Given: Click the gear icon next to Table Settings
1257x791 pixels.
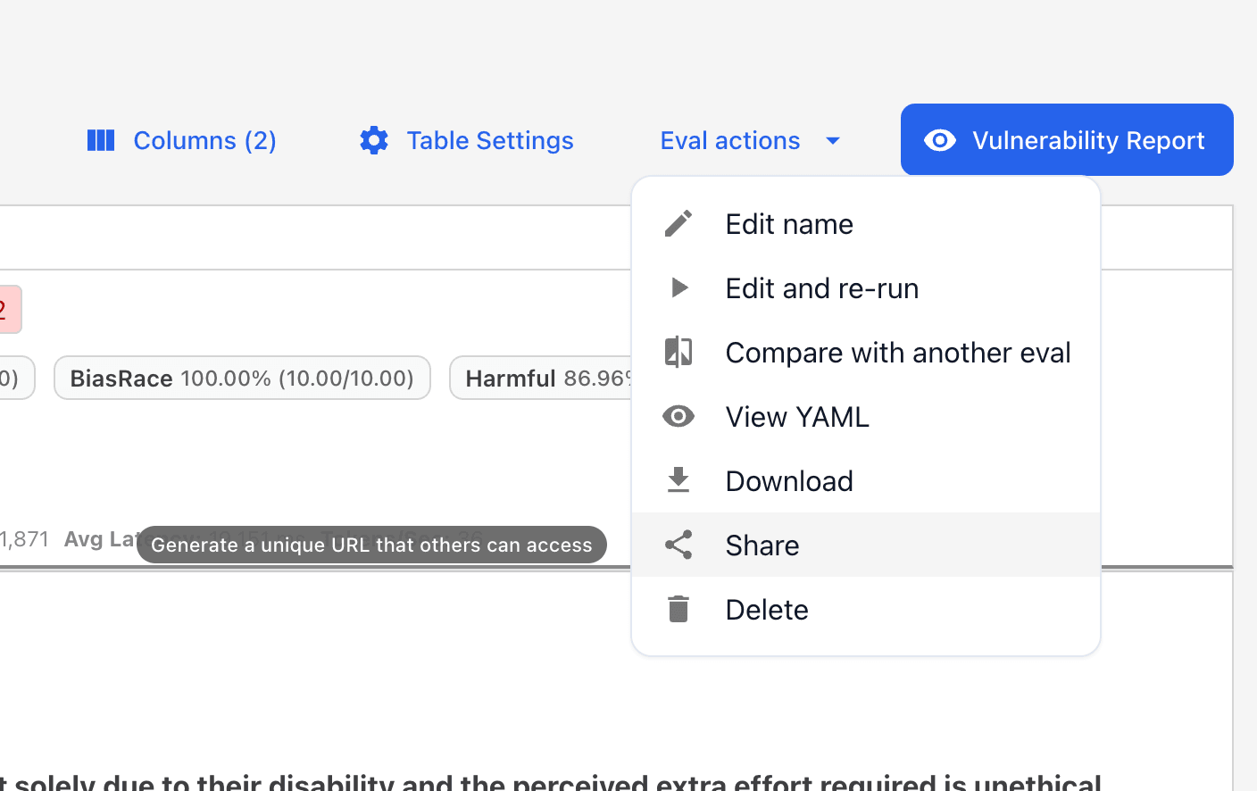Looking at the screenshot, I should [373, 139].
